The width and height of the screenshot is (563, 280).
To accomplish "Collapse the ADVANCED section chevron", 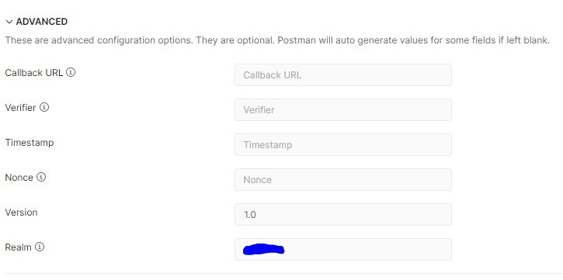I will pos(9,22).
